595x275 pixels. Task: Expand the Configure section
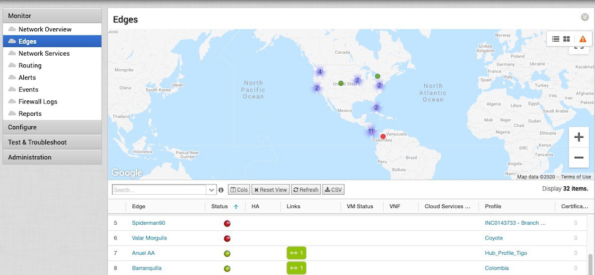click(x=52, y=127)
